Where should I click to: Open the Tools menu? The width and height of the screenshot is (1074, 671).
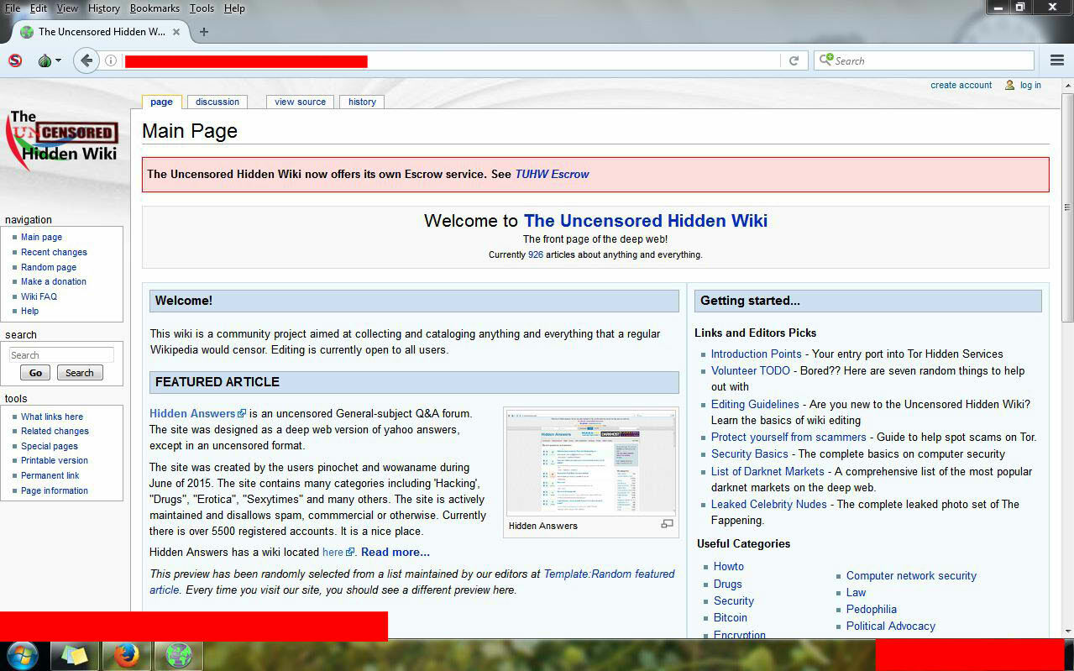coord(202,8)
